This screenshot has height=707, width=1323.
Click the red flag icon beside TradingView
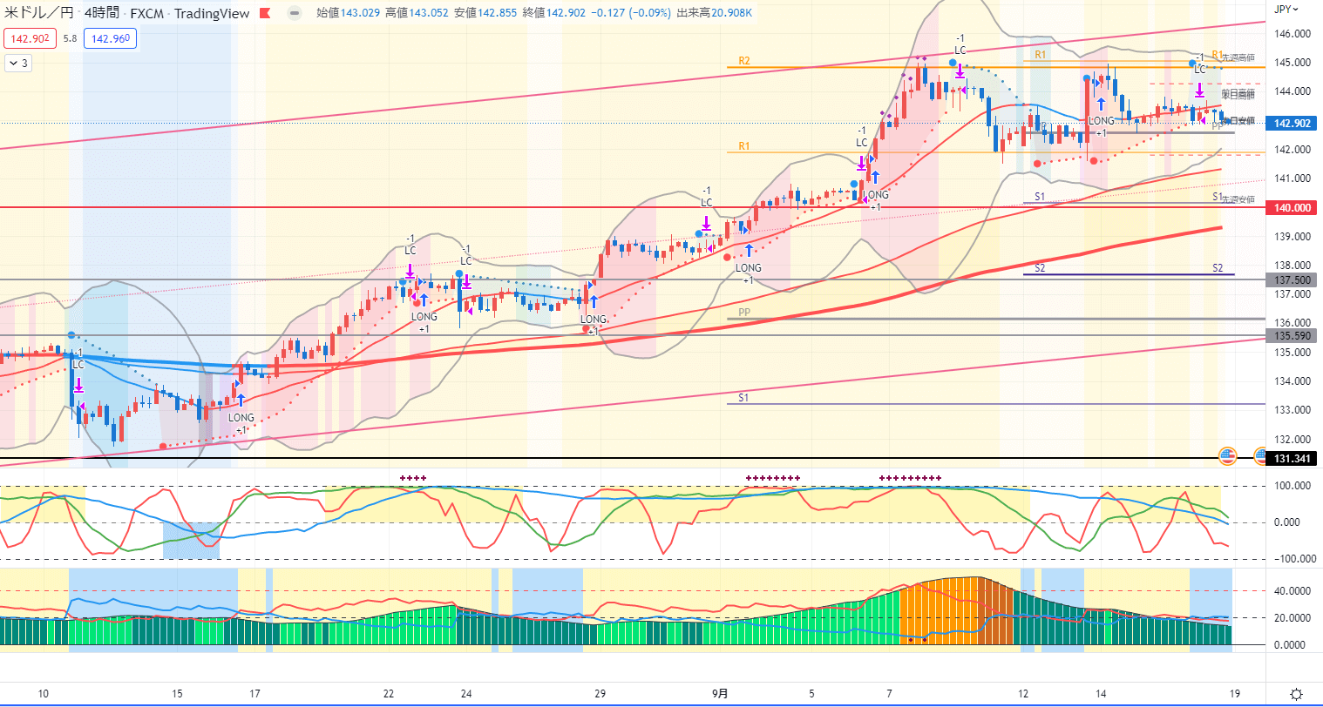point(266,13)
